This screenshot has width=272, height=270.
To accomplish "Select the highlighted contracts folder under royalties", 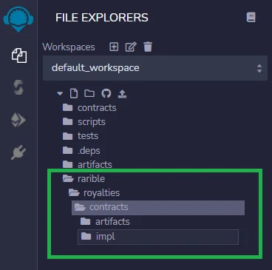I will coord(158,208).
